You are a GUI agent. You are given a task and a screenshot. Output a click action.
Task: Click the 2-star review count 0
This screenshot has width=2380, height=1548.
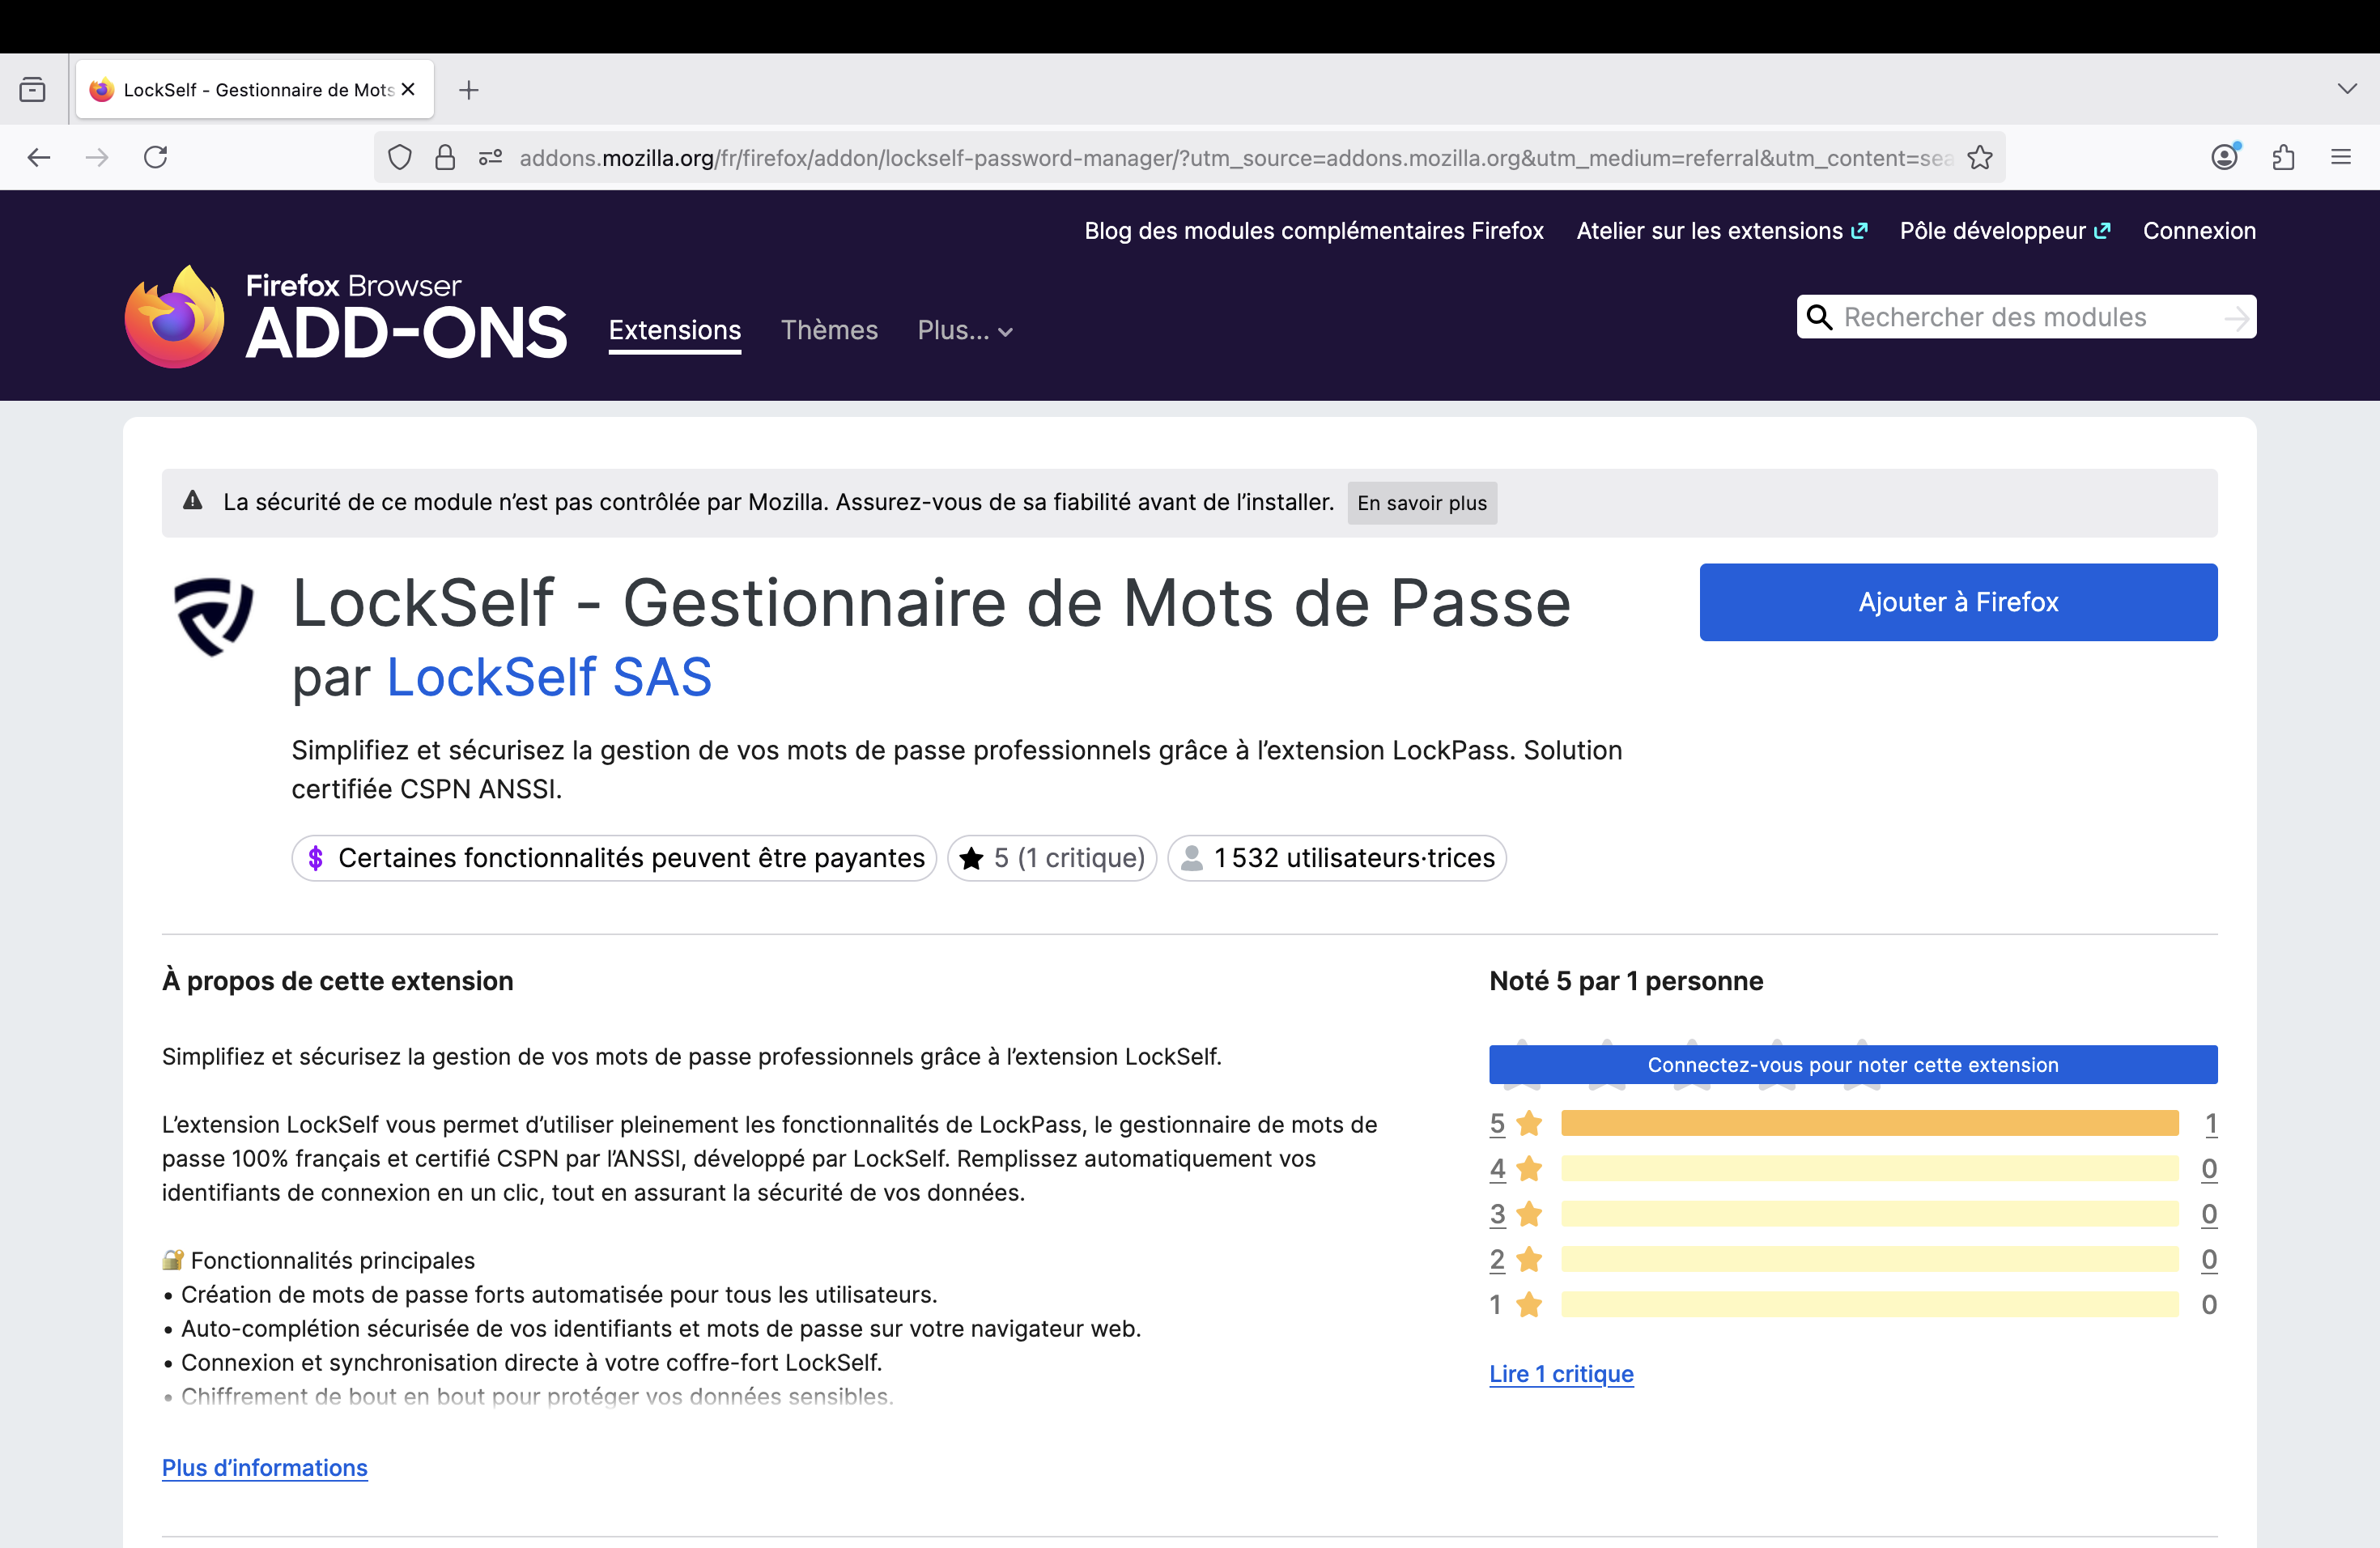[x=2210, y=1260]
